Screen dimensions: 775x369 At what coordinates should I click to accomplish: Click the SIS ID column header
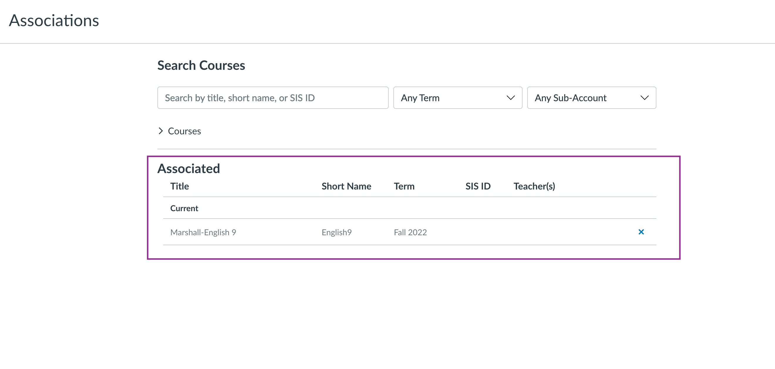[478, 186]
